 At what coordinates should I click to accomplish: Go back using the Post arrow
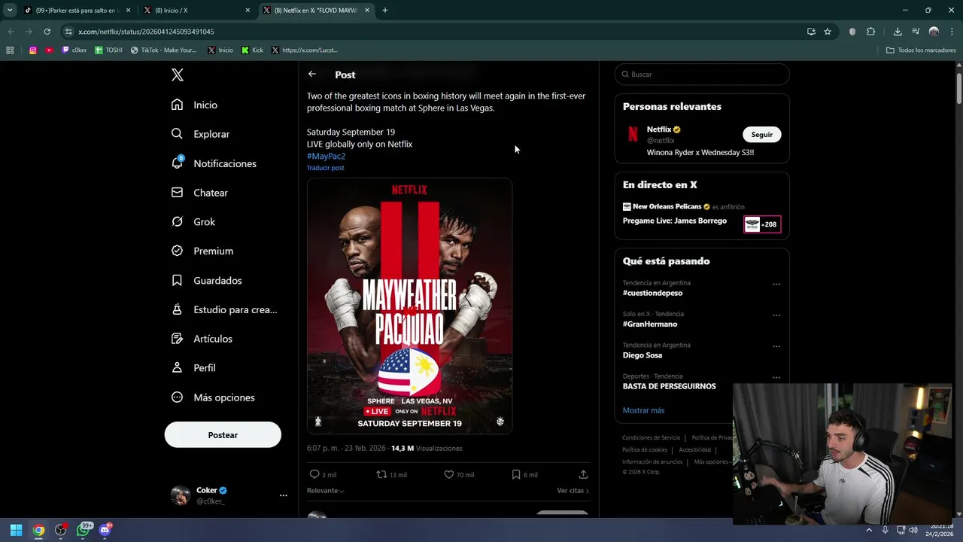(312, 74)
